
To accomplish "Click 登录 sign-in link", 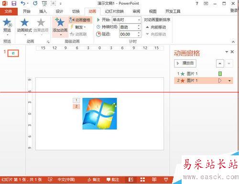I will pyautogui.click(x=234, y=11).
